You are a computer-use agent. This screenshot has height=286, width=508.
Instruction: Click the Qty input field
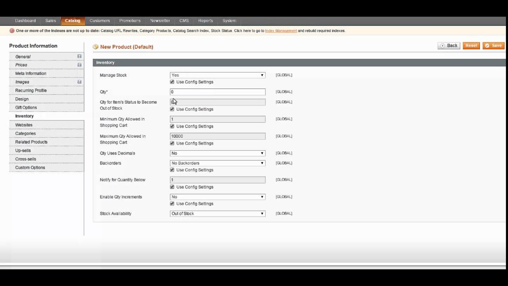pos(217,92)
